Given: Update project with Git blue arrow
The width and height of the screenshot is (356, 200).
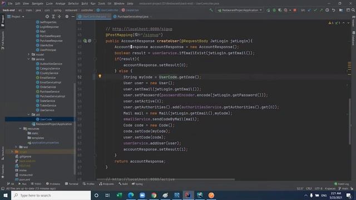Looking at the screenshot, I should pyautogui.click(x=309, y=10).
